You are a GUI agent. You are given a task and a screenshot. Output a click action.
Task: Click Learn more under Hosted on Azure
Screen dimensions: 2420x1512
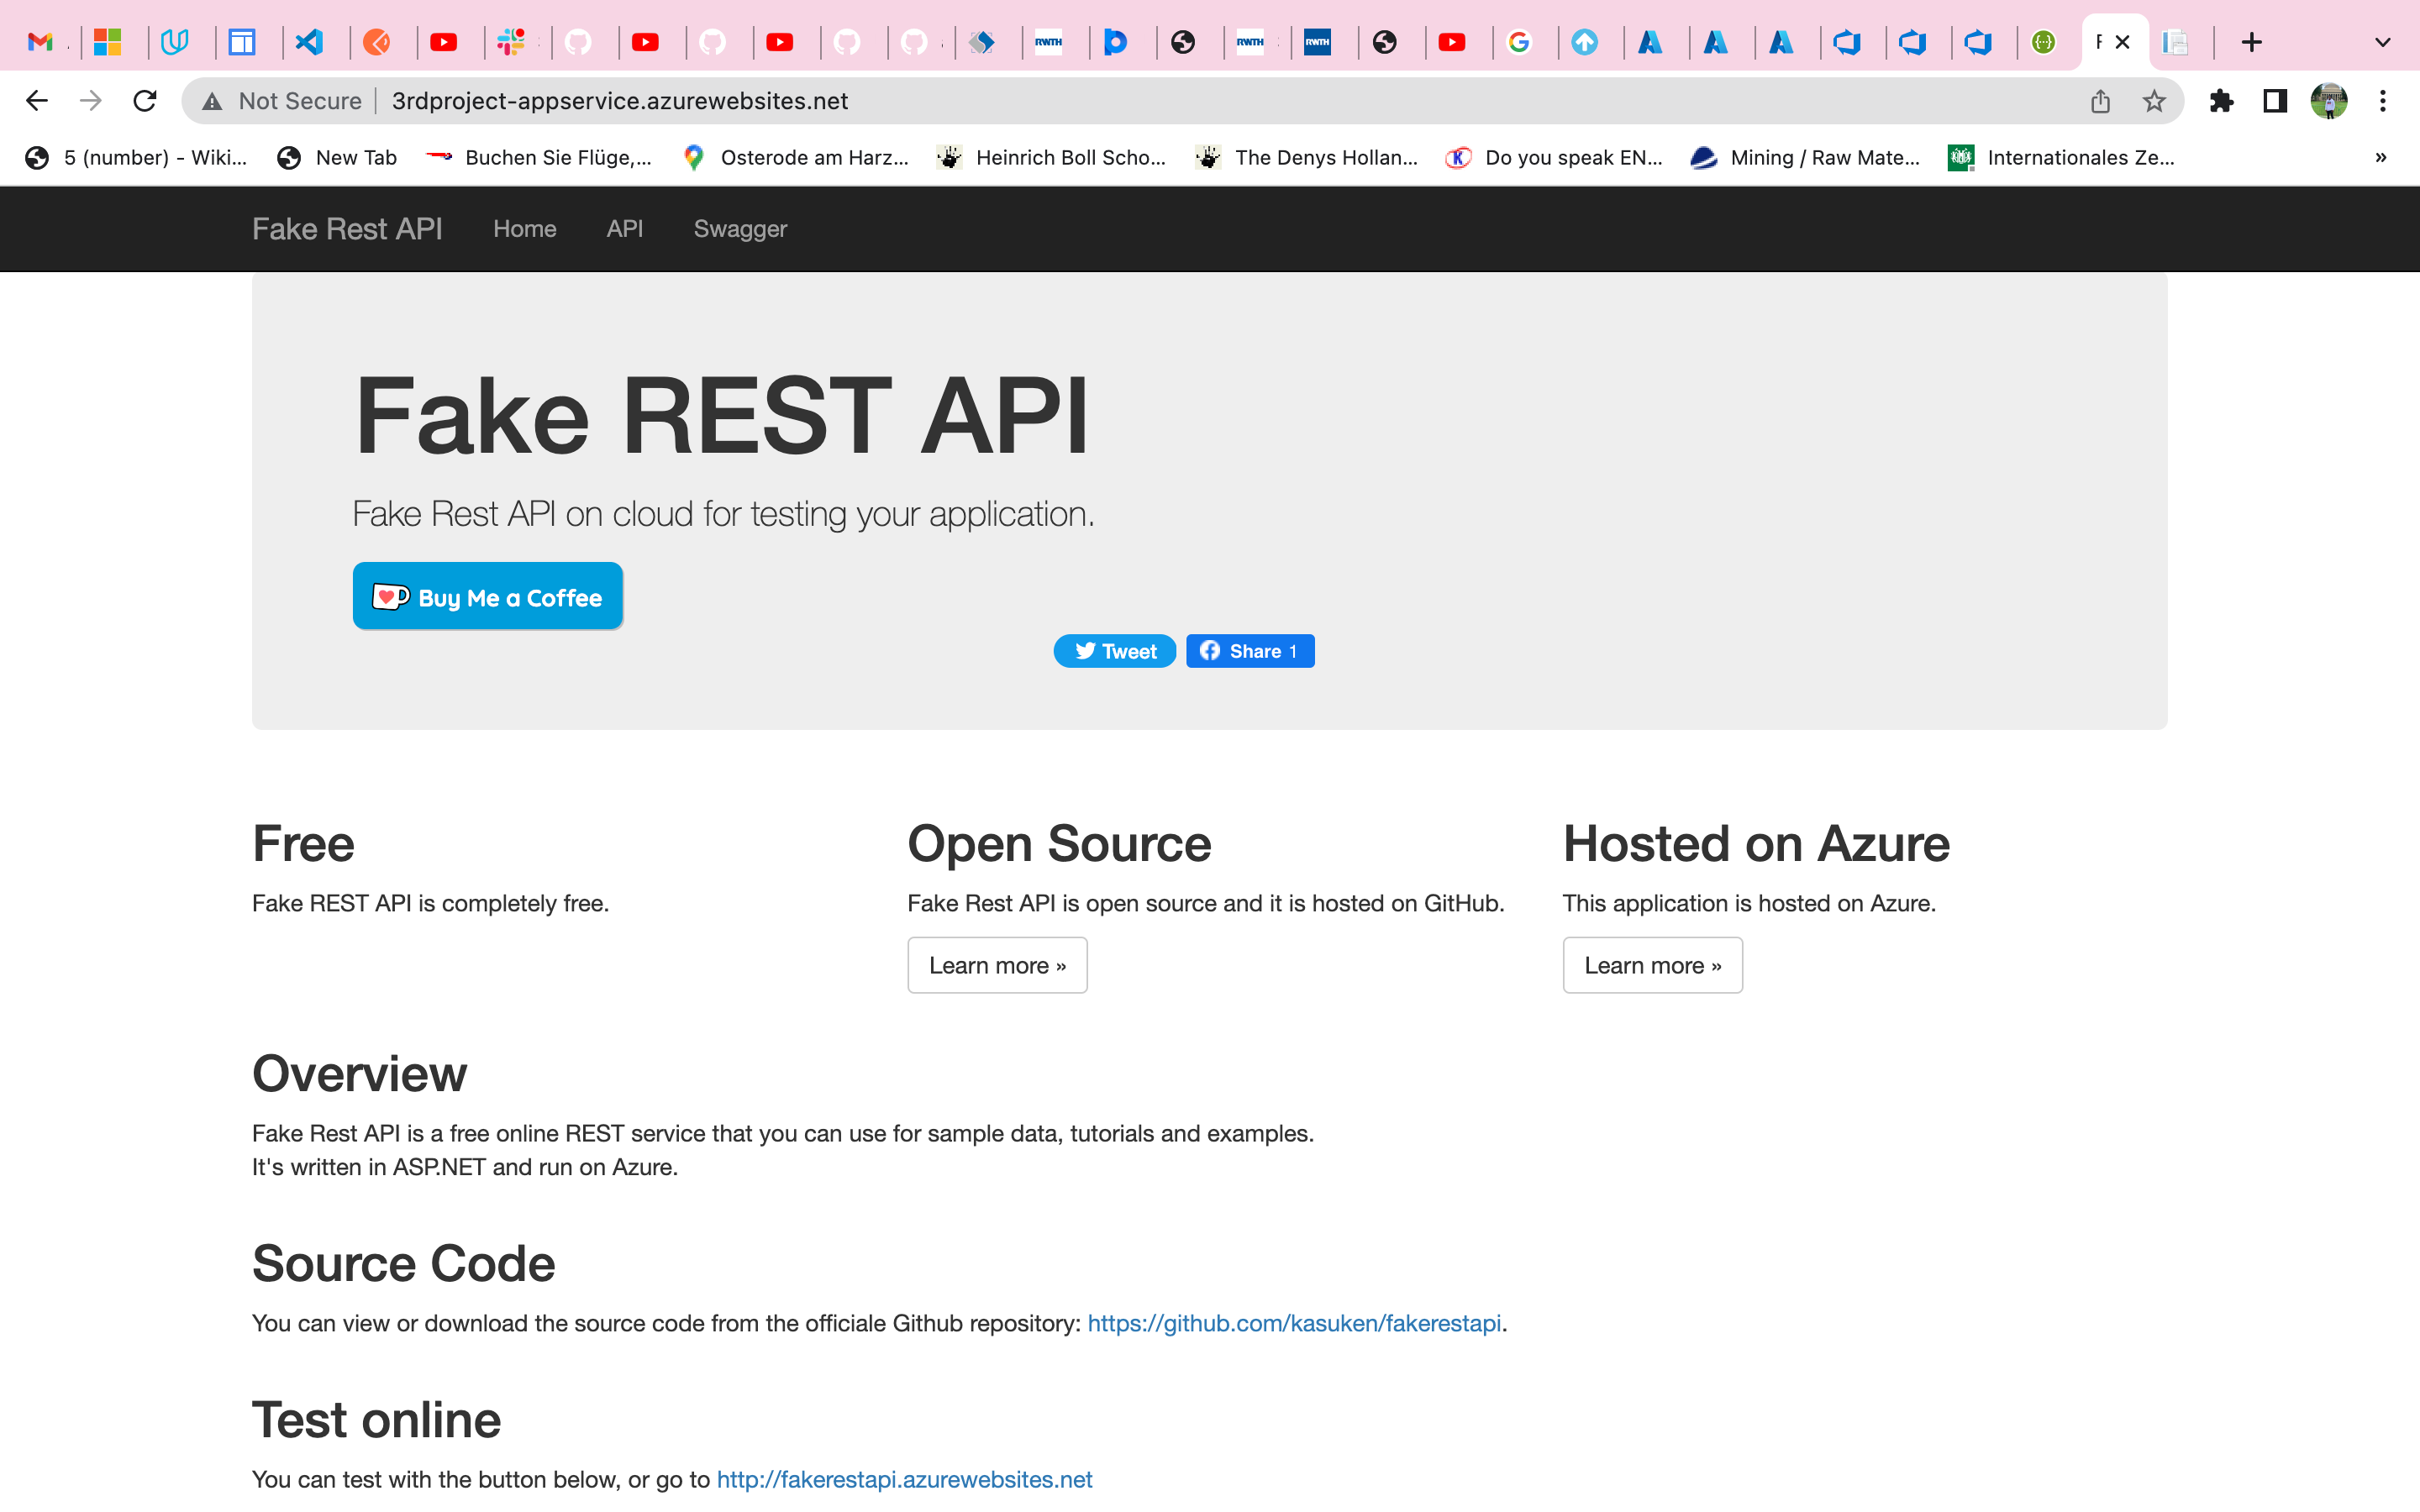[1651, 964]
